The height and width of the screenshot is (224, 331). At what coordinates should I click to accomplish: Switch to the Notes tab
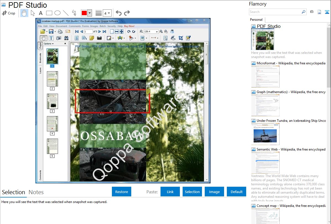click(x=36, y=192)
